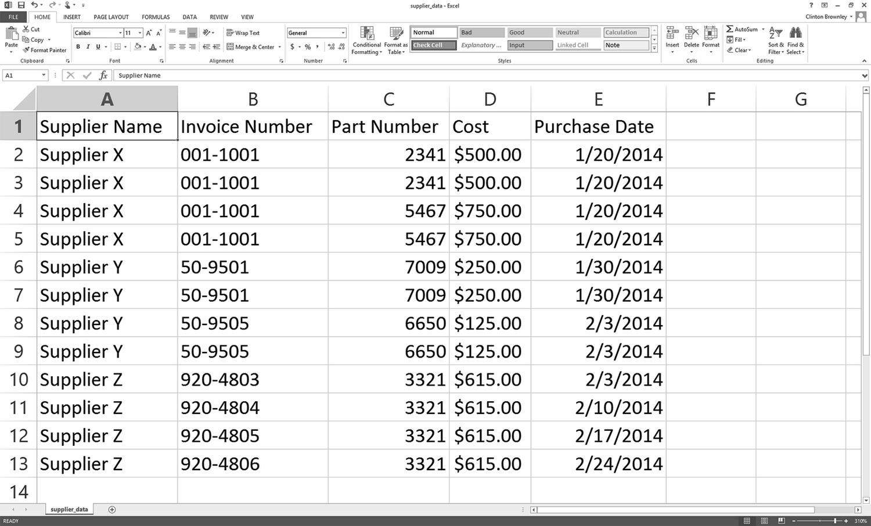The height and width of the screenshot is (526, 871).
Task: Increase font size with the larger A icon
Action: coord(149,33)
